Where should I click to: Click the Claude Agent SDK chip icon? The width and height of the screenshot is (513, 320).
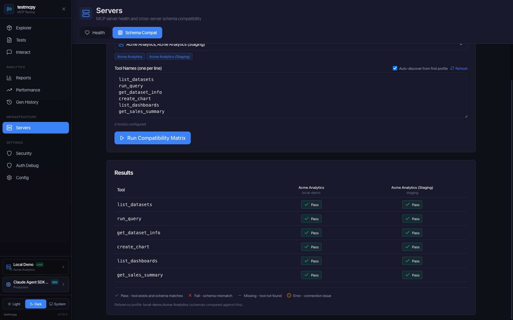coord(9,284)
